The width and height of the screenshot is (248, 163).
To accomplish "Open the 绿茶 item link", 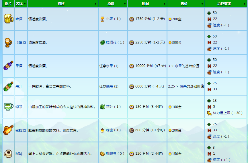I will point(19,107).
